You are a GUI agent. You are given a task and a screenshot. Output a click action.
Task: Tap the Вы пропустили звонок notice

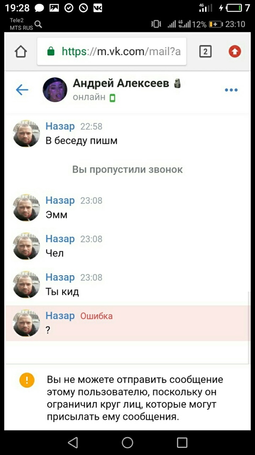127,169
